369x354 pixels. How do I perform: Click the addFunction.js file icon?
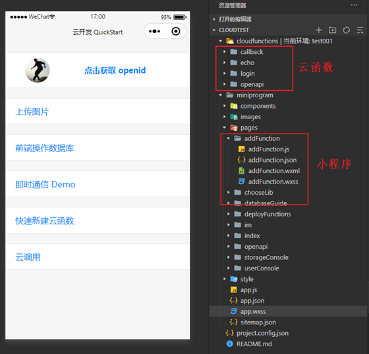click(x=241, y=149)
